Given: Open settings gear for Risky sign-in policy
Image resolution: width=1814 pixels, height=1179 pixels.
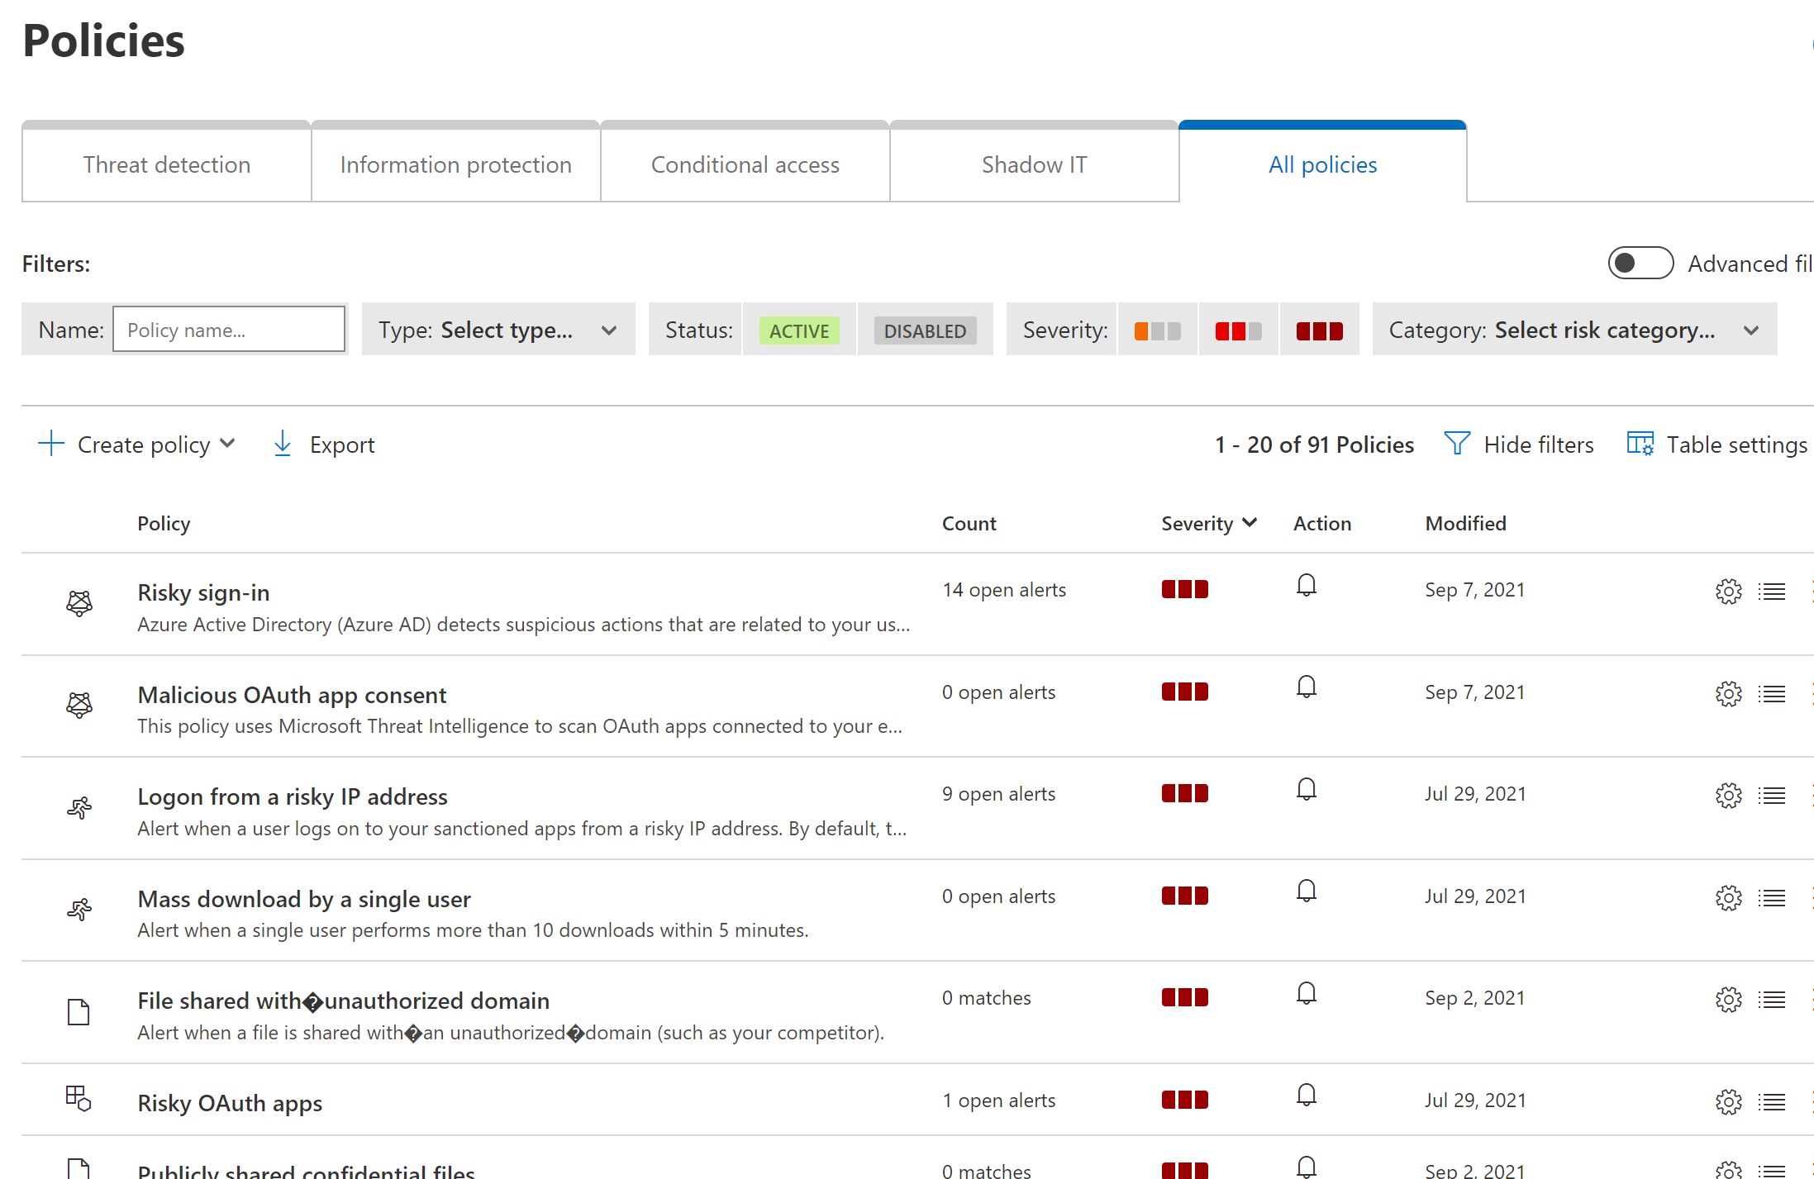Looking at the screenshot, I should (x=1728, y=592).
